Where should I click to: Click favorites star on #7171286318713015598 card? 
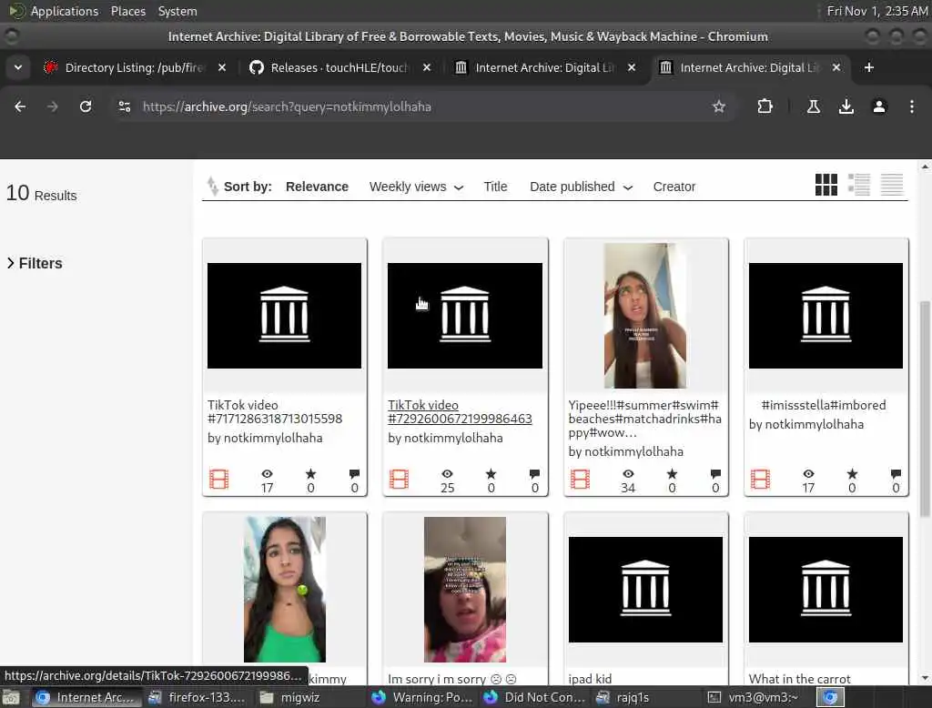(x=310, y=473)
